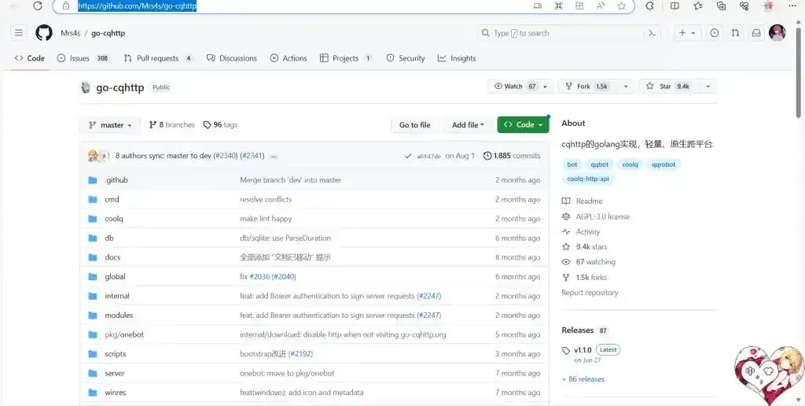805x406 pixels.
Task: Watch the go-cqhttp repository
Action: point(515,87)
